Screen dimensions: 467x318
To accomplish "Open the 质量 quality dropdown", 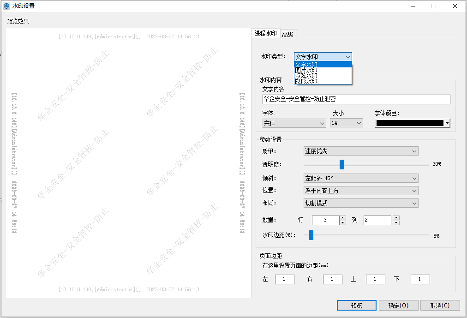I will [360, 151].
